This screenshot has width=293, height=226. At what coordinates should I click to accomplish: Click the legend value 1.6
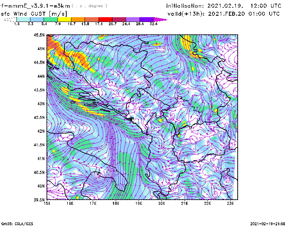pos(17,24)
